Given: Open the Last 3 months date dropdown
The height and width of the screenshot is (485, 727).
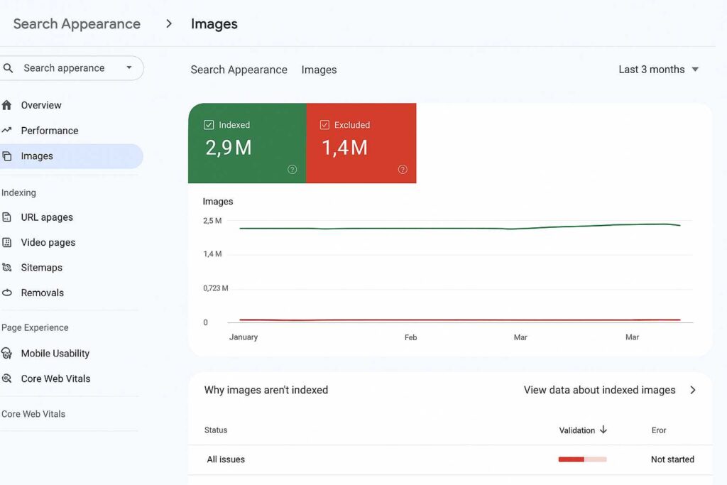Looking at the screenshot, I should pyautogui.click(x=658, y=70).
